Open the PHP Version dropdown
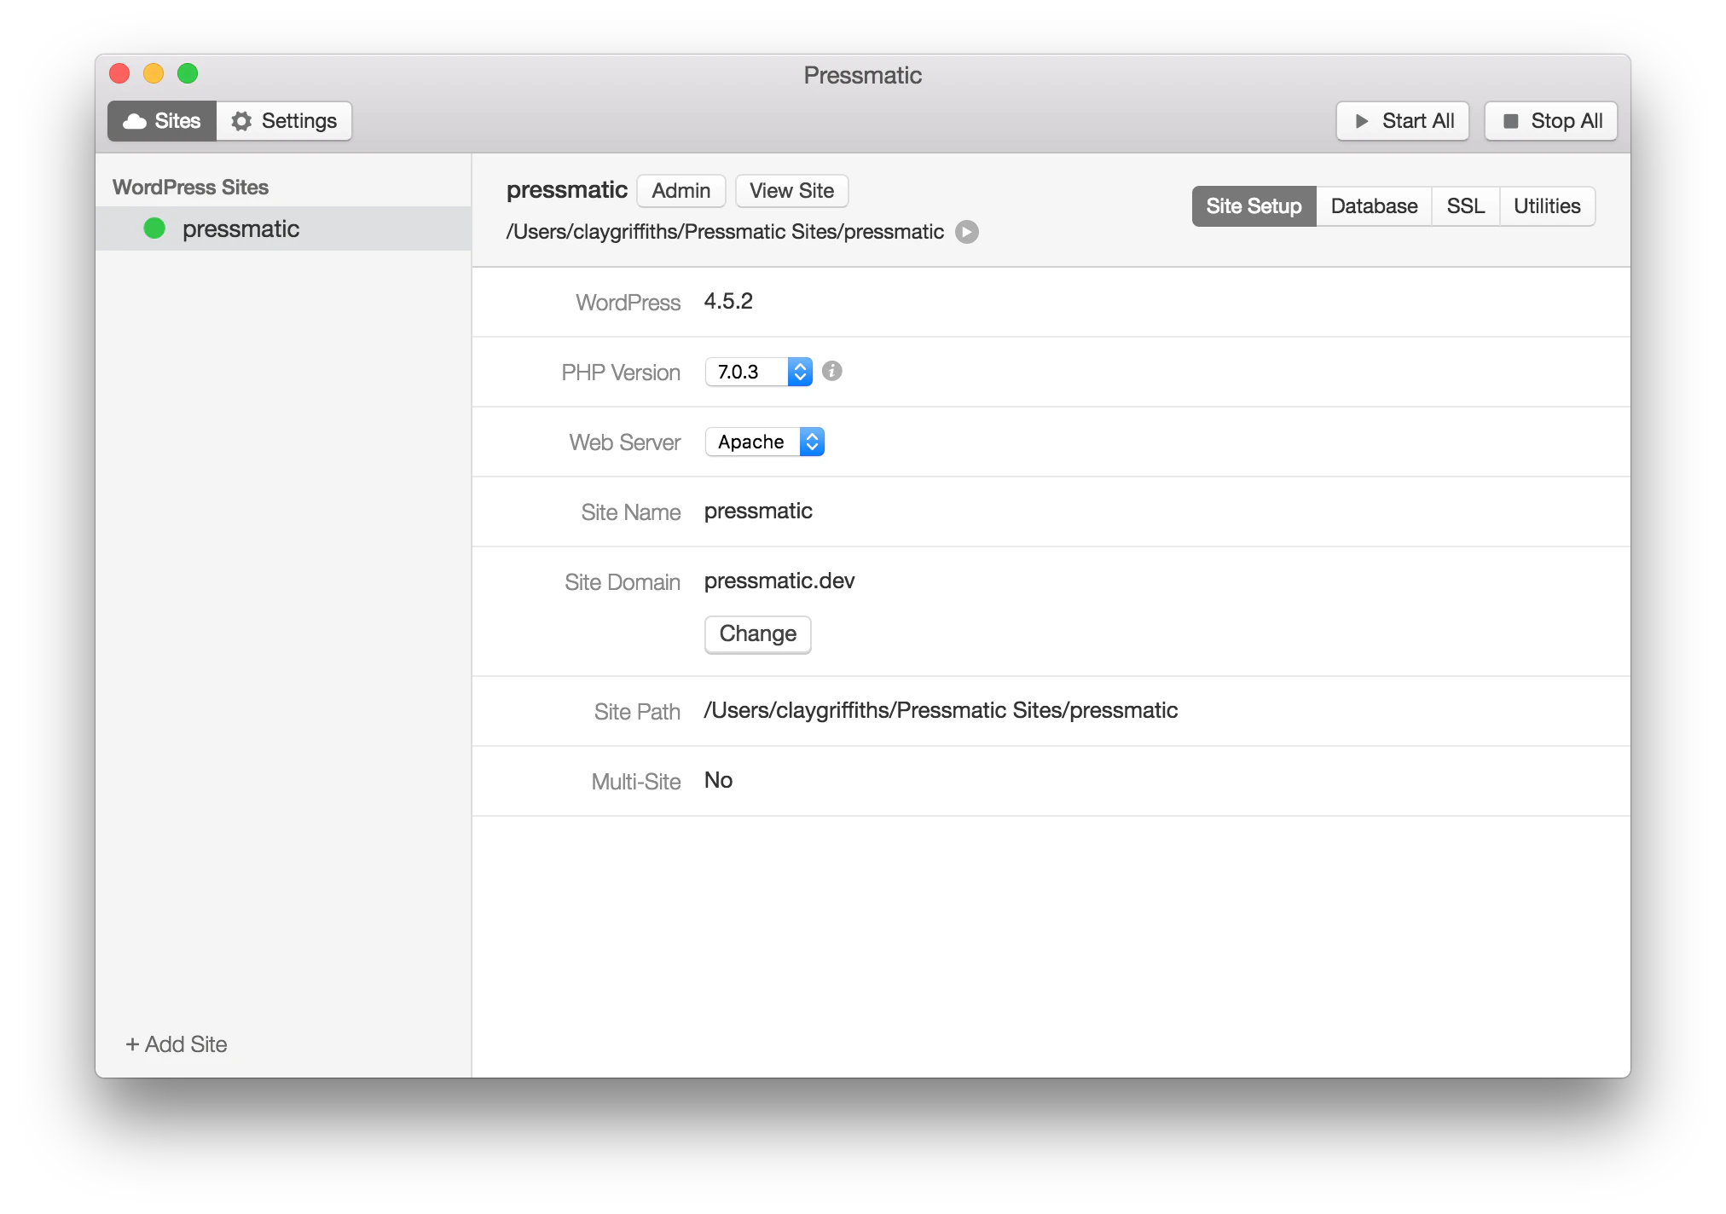The height and width of the screenshot is (1214, 1726). coord(758,372)
